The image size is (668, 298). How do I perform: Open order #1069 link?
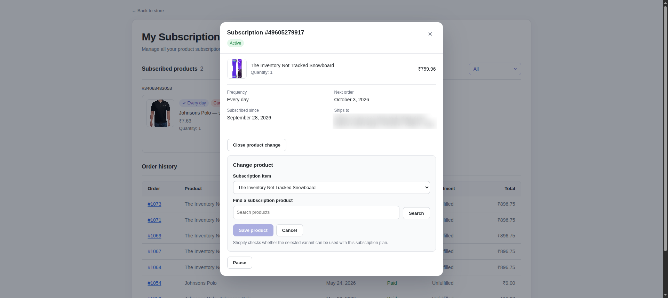(154, 236)
